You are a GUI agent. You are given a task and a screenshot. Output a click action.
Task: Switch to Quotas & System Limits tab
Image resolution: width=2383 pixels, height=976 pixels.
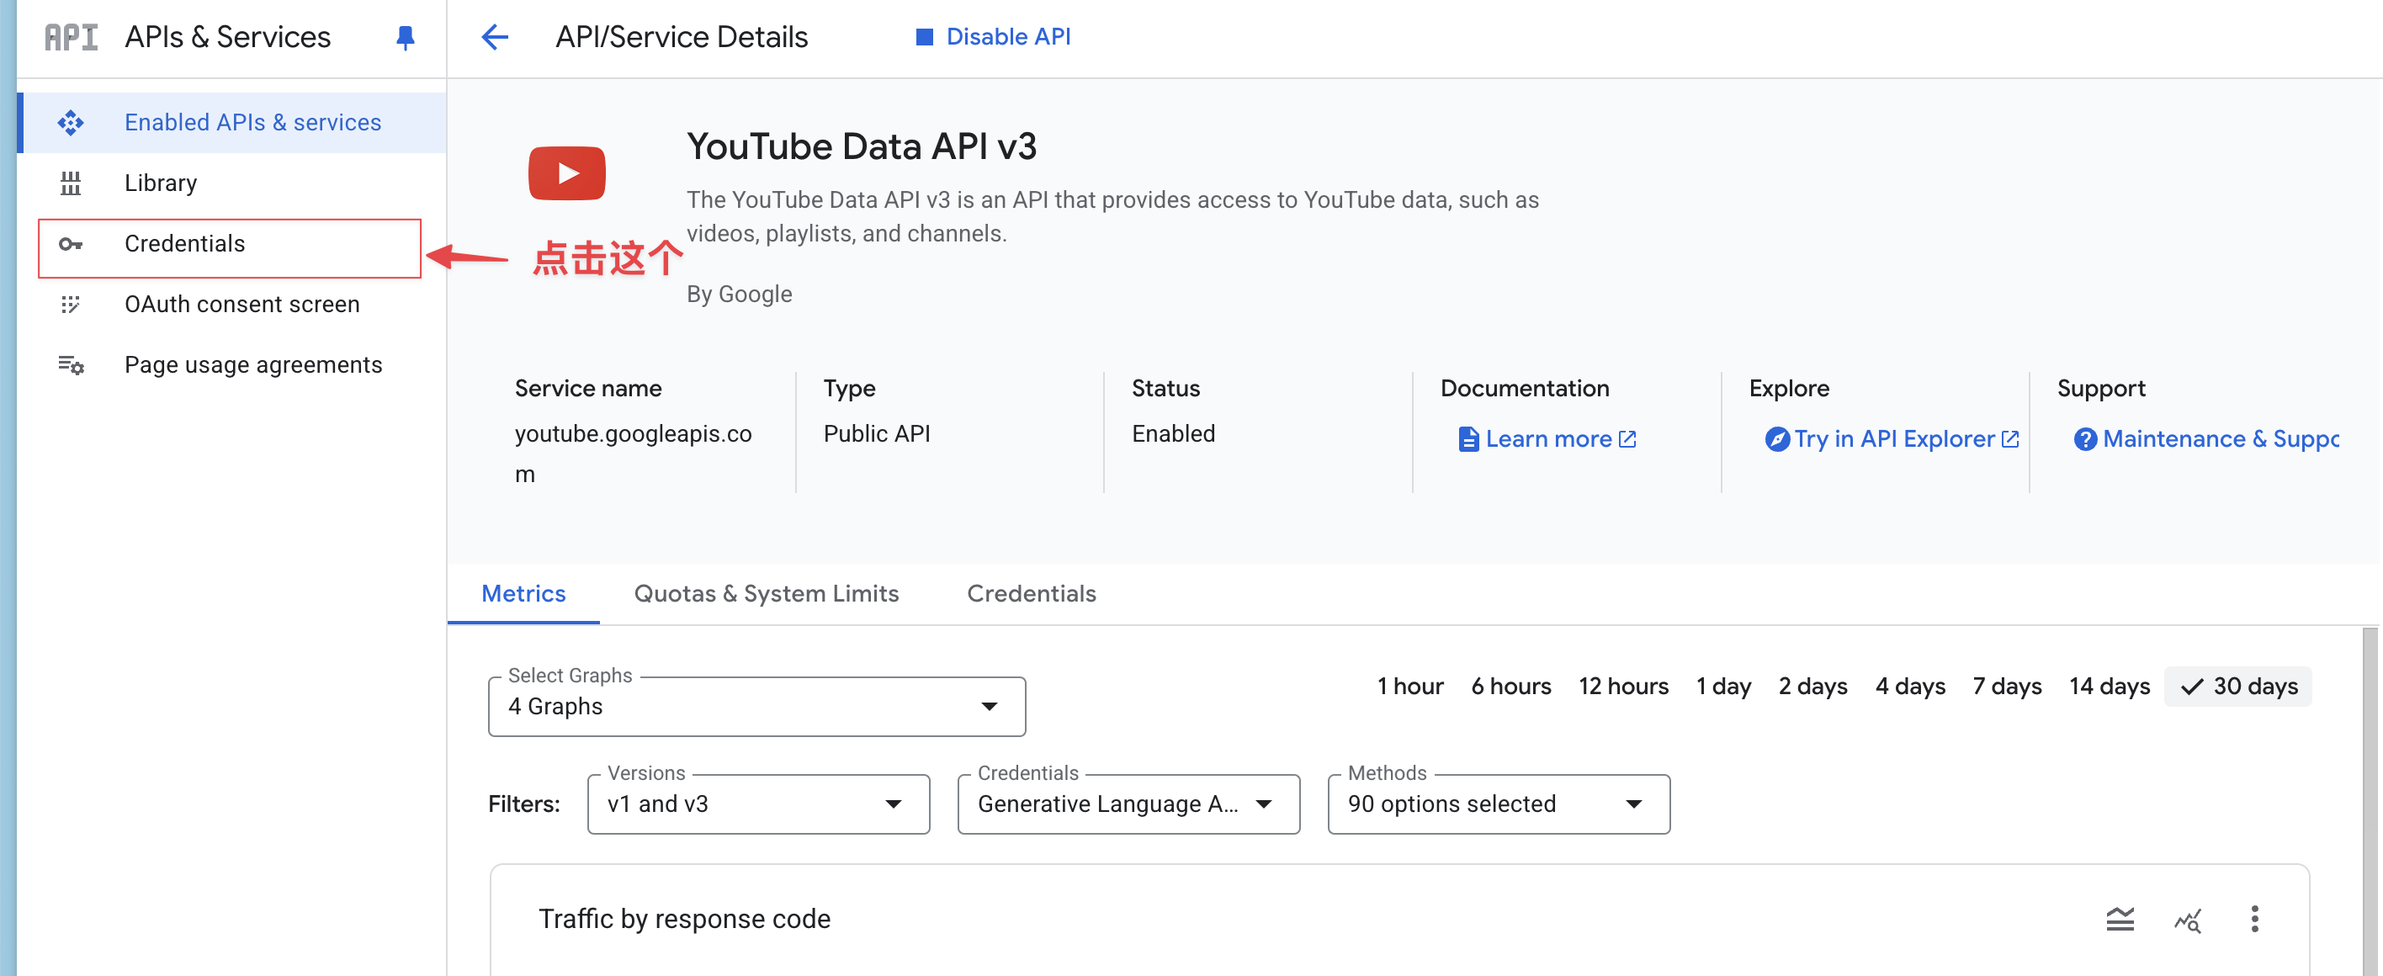pos(766,594)
